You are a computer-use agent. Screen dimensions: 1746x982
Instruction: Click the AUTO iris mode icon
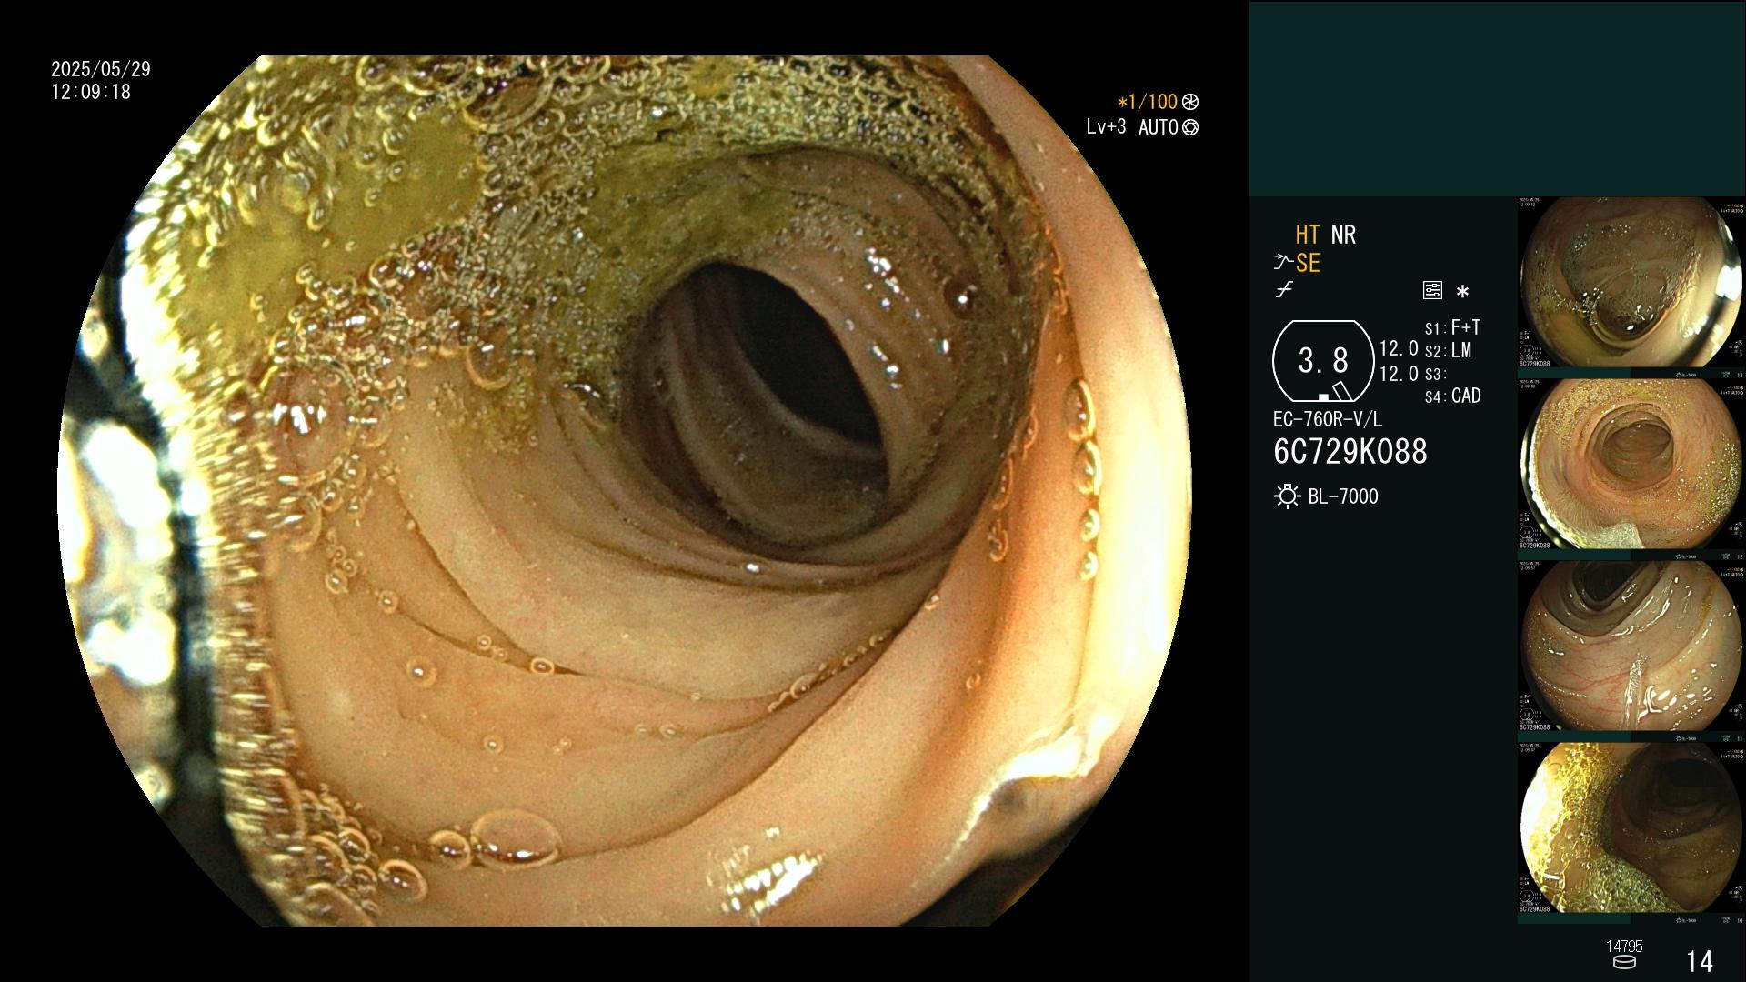point(1190,127)
